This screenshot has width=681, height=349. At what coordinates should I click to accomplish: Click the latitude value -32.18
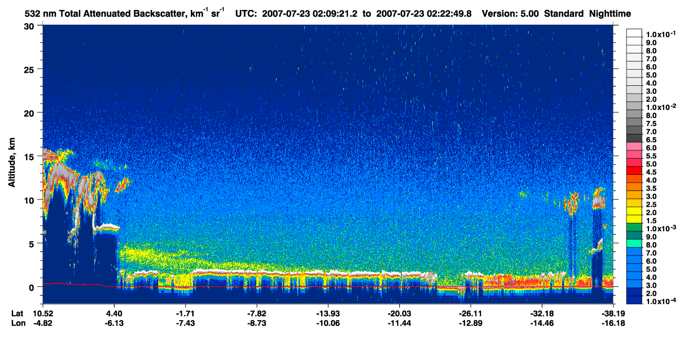(x=542, y=313)
